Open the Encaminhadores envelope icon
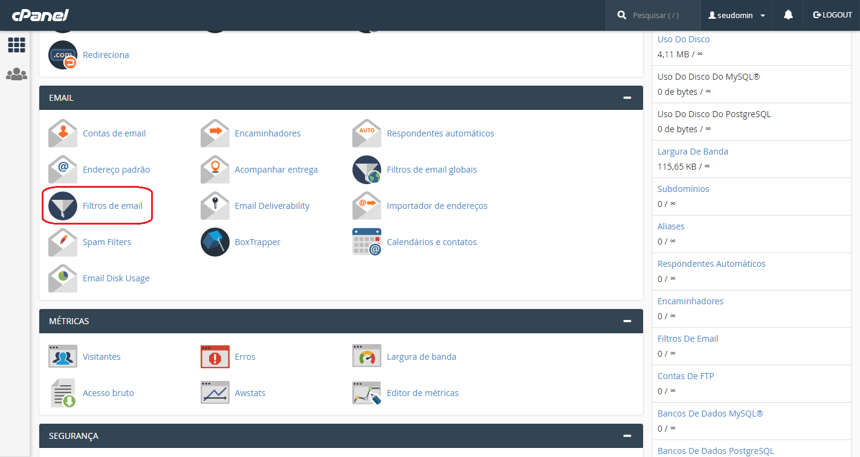Image resolution: width=860 pixels, height=457 pixels. 215,133
